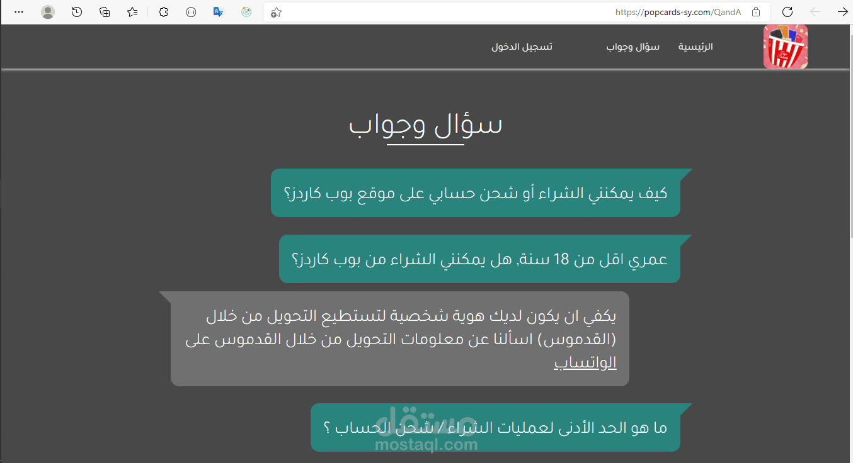Open the browser settings ellipsis menu
Image resolution: width=853 pixels, height=463 pixels.
click(x=19, y=12)
